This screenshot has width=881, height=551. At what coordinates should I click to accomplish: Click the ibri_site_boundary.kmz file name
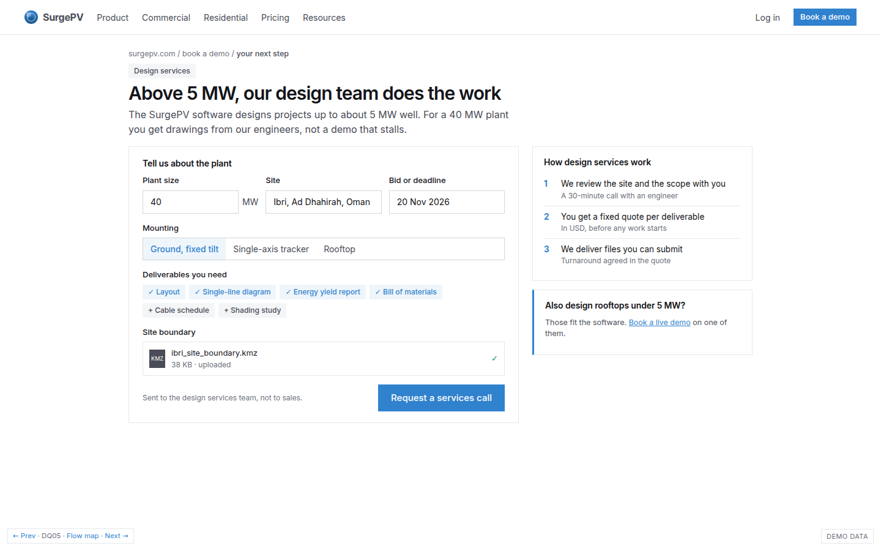pos(214,353)
